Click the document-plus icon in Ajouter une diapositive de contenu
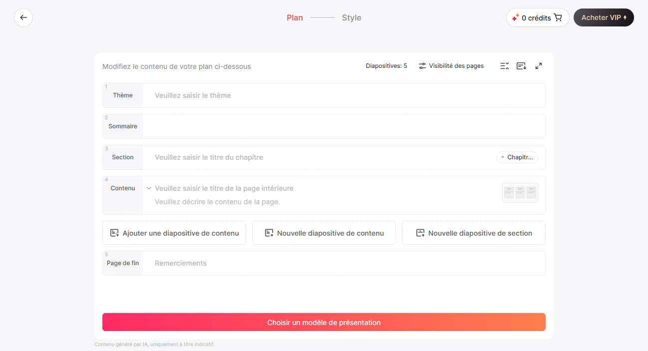648x351 pixels. 114,233
